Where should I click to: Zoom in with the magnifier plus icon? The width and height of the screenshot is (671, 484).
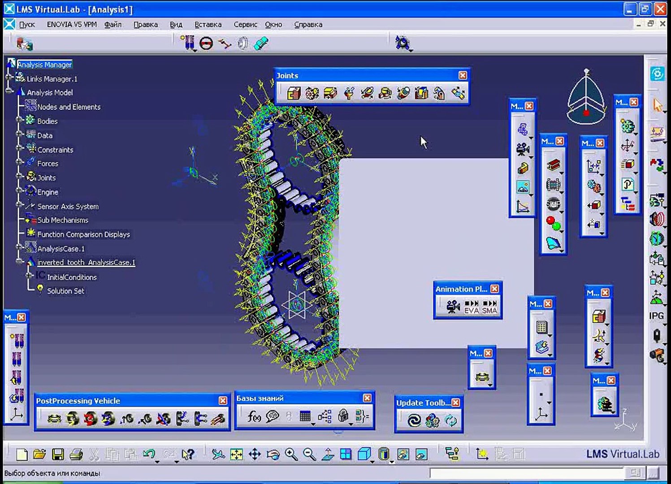[x=291, y=454]
